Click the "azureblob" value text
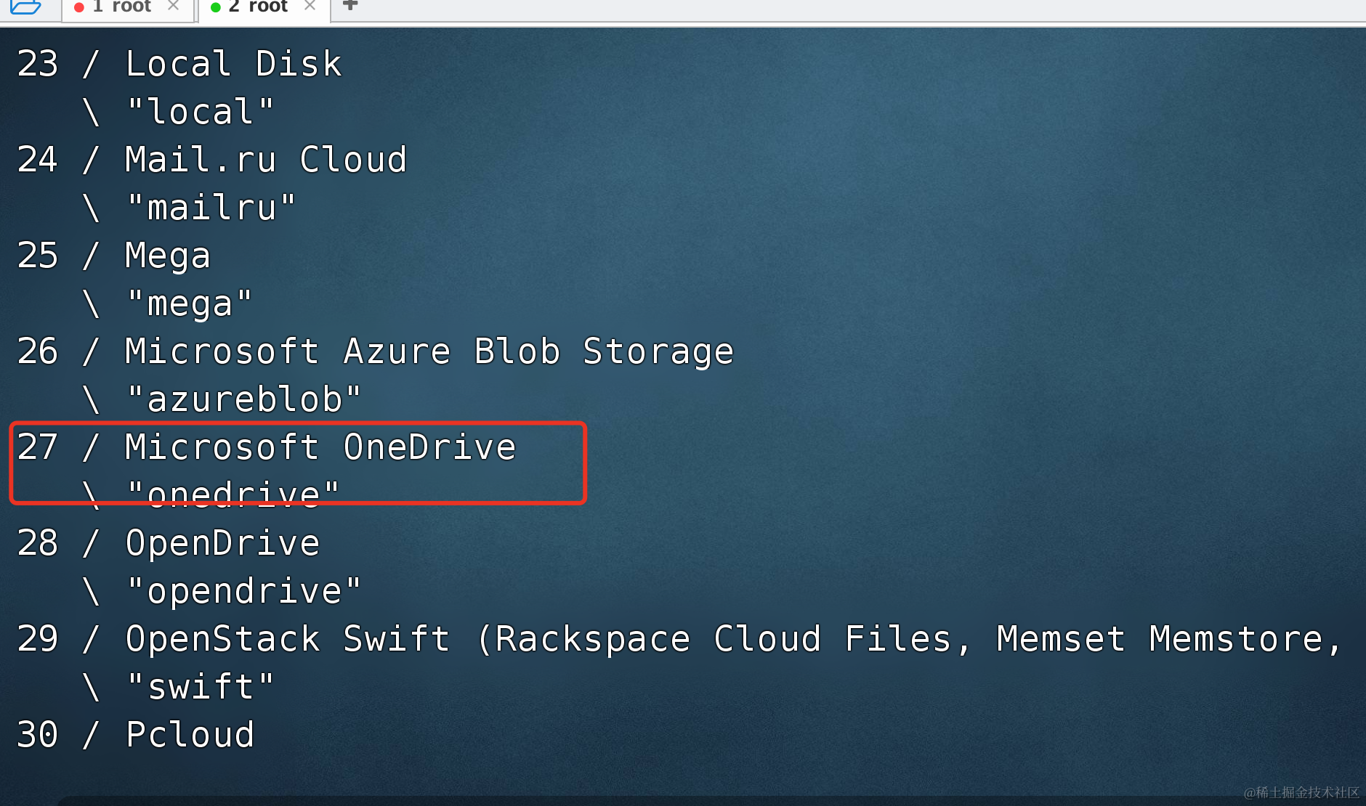The image size is (1366, 806). [x=243, y=399]
